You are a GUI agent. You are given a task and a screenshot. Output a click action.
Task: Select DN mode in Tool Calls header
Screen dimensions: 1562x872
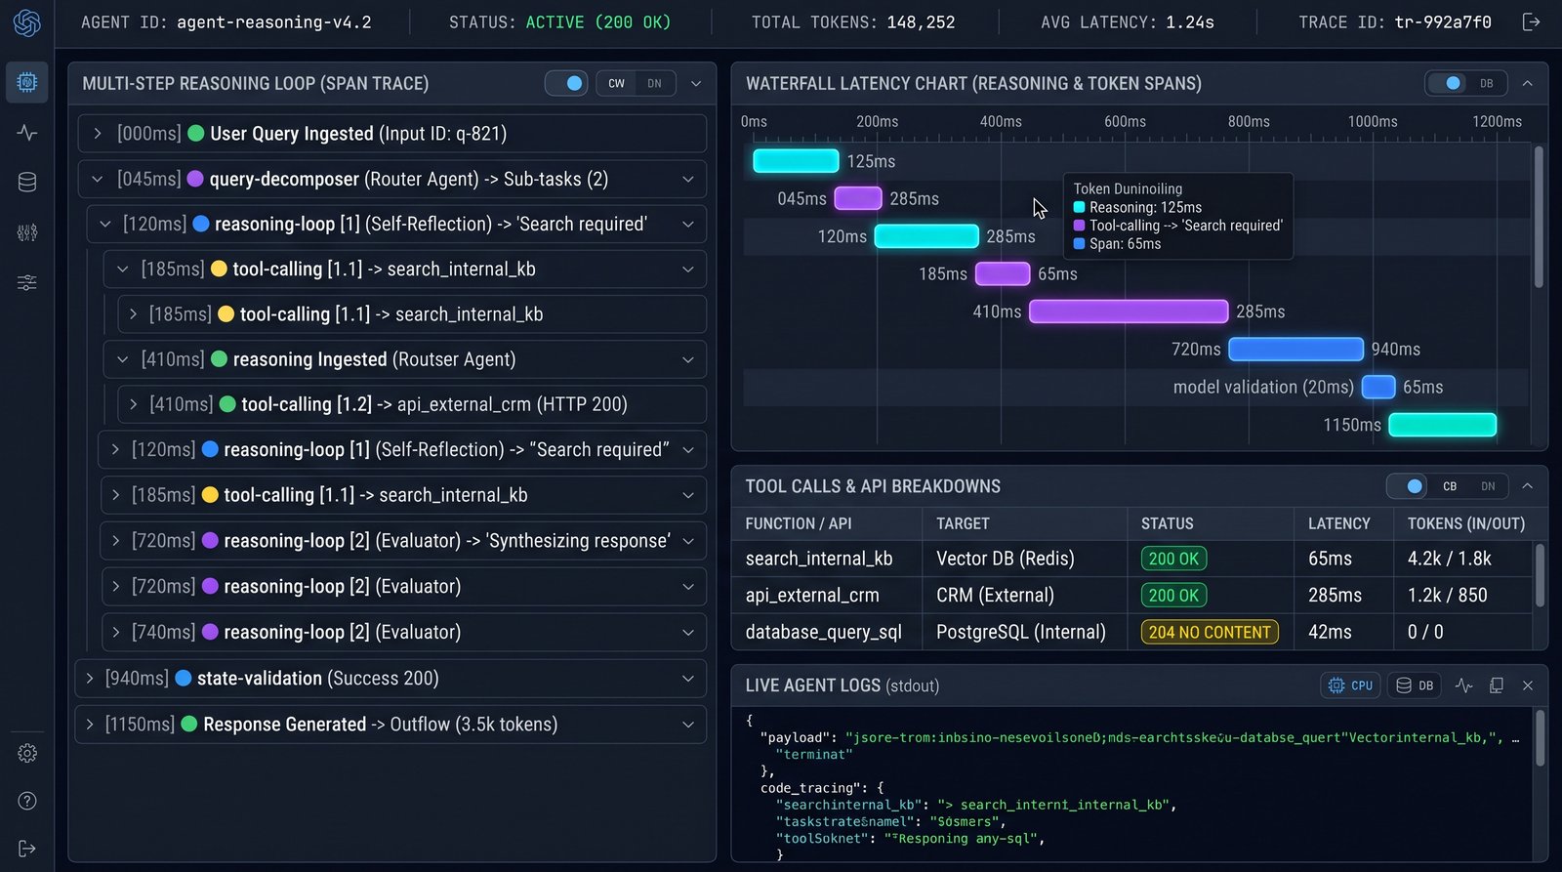click(1488, 485)
